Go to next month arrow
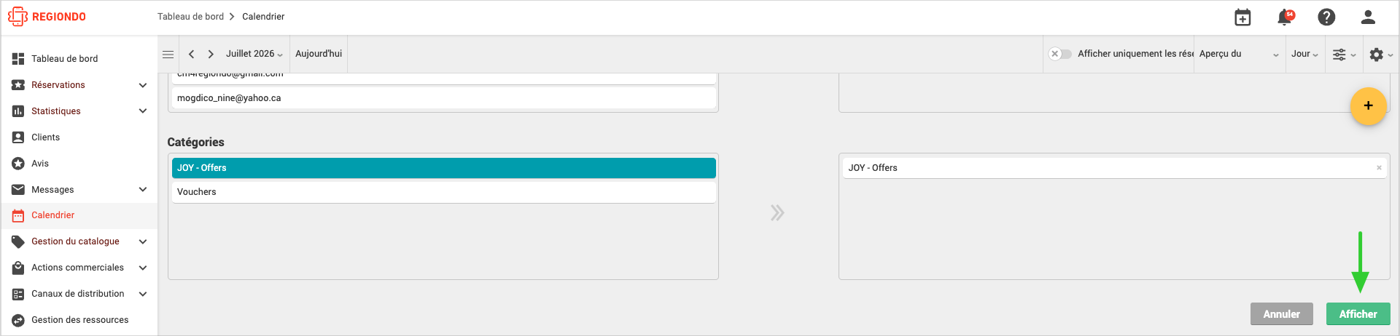This screenshot has height=336, width=1400. (211, 54)
